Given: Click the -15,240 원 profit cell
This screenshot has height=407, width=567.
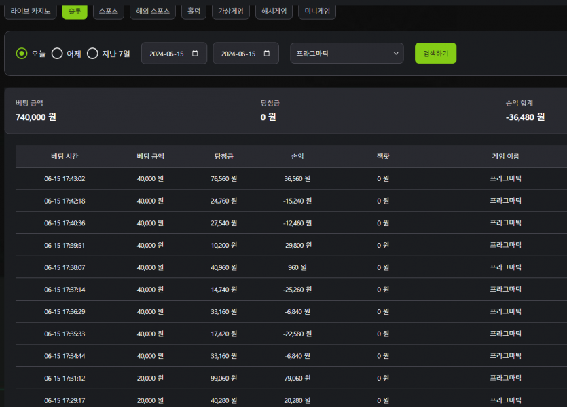Looking at the screenshot, I should click(297, 201).
